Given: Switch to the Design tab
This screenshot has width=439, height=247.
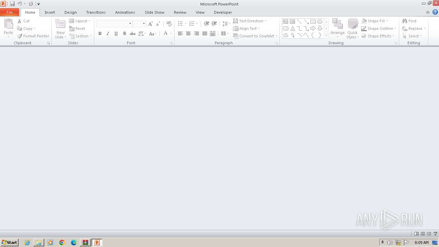Looking at the screenshot, I should point(71,12).
